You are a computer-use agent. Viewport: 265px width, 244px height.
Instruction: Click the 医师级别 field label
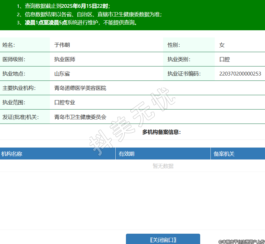pos(14,59)
